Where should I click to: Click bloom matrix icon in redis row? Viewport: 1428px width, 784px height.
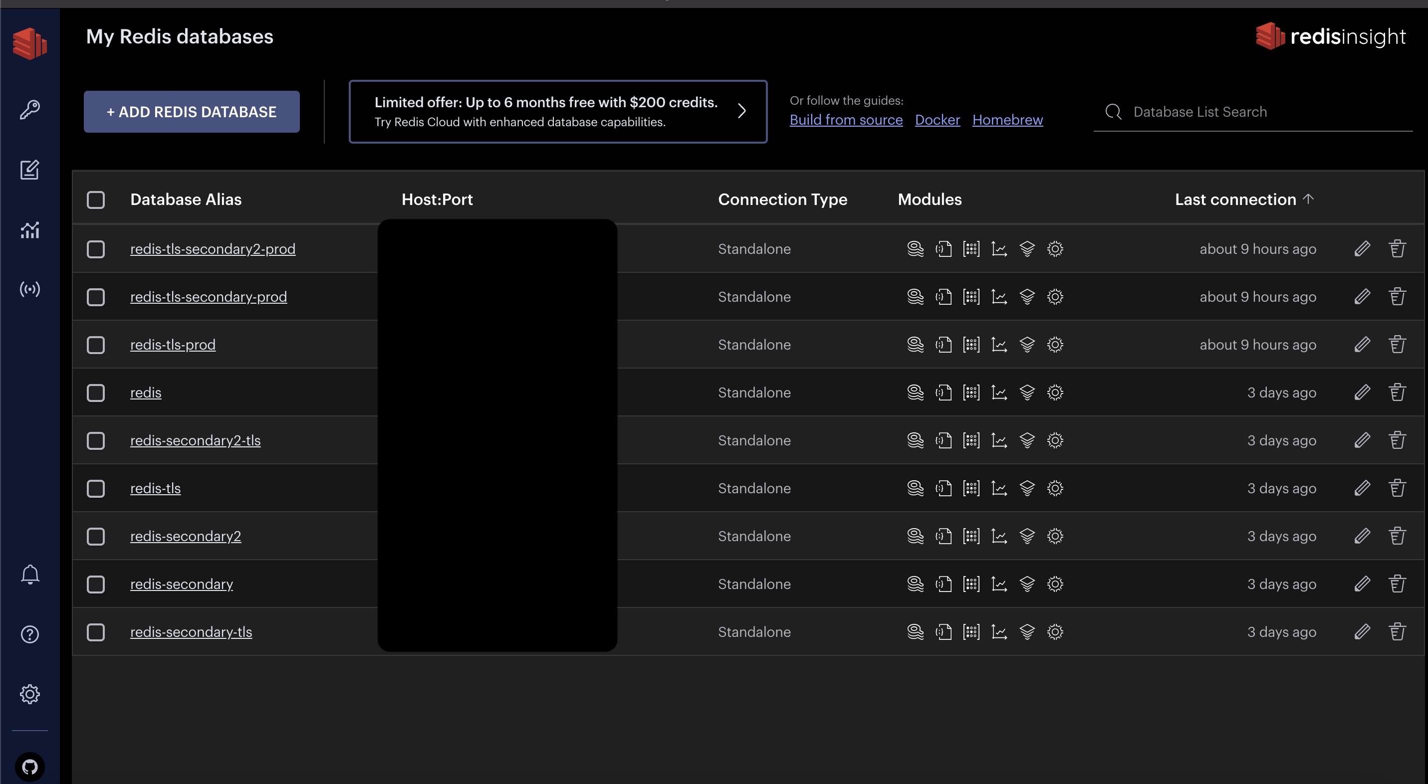pyautogui.click(x=971, y=392)
